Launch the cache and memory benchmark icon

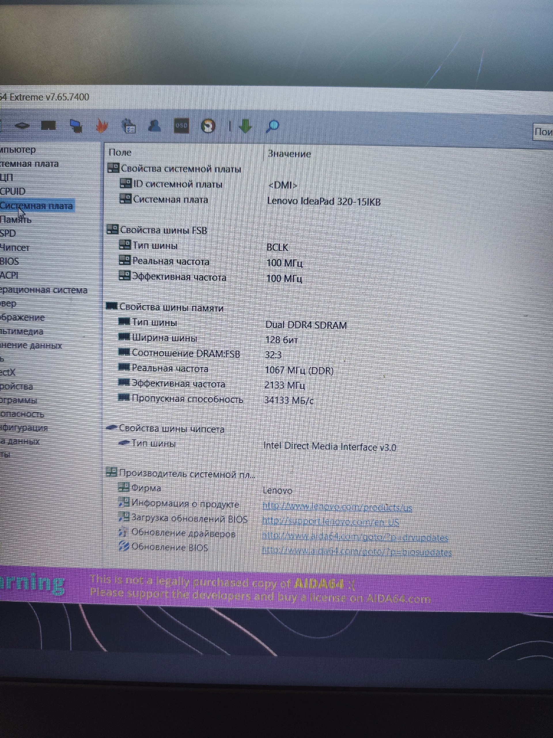coord(48,126)
